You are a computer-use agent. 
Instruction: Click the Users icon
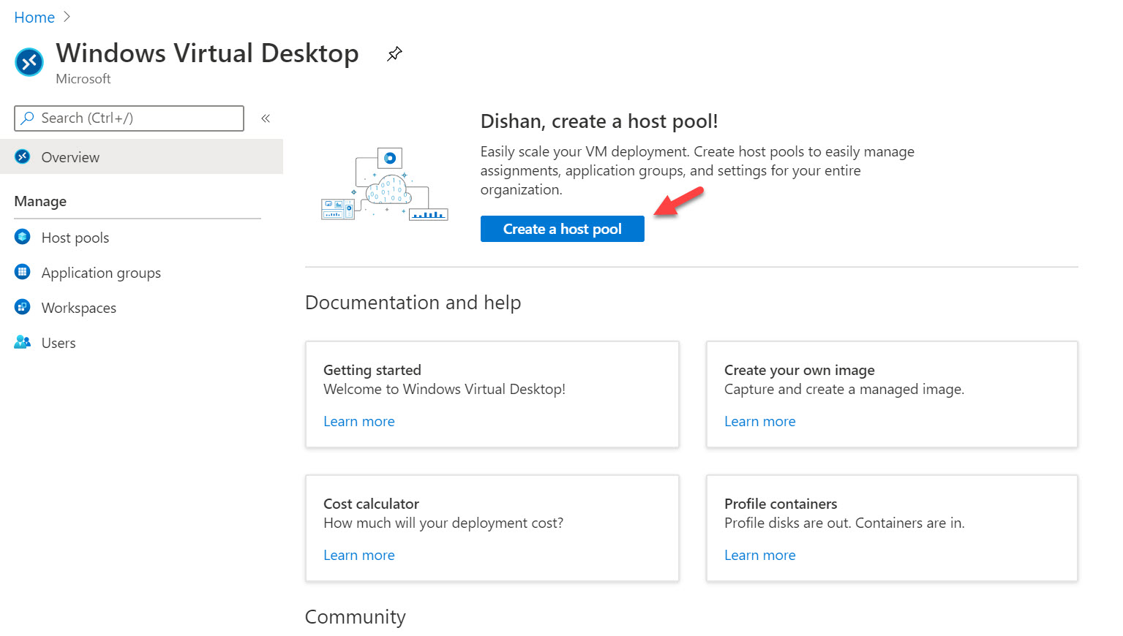point(23,342)
